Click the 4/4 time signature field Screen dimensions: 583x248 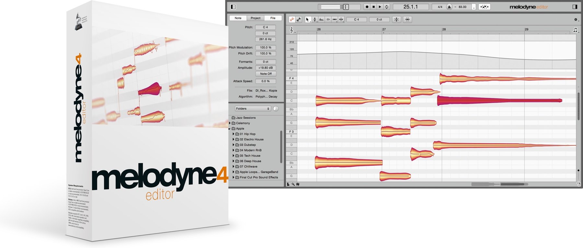(440, 7)
